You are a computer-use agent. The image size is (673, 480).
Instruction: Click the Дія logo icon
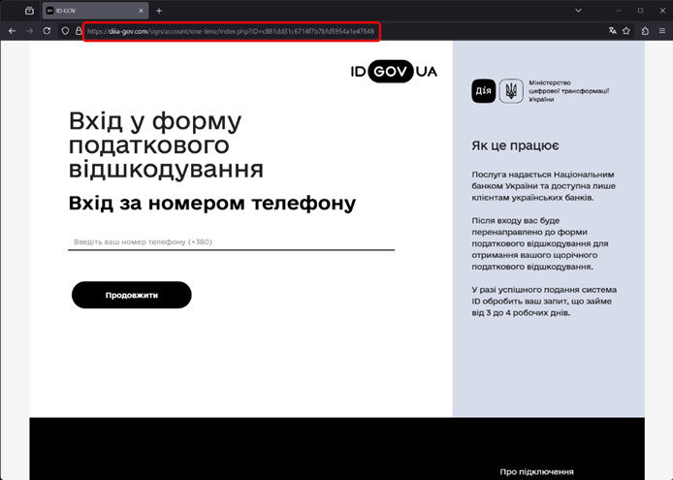483,92
